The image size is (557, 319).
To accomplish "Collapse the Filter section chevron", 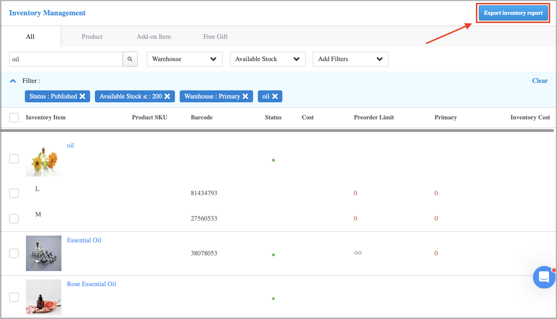I will [x=13, y=81].
